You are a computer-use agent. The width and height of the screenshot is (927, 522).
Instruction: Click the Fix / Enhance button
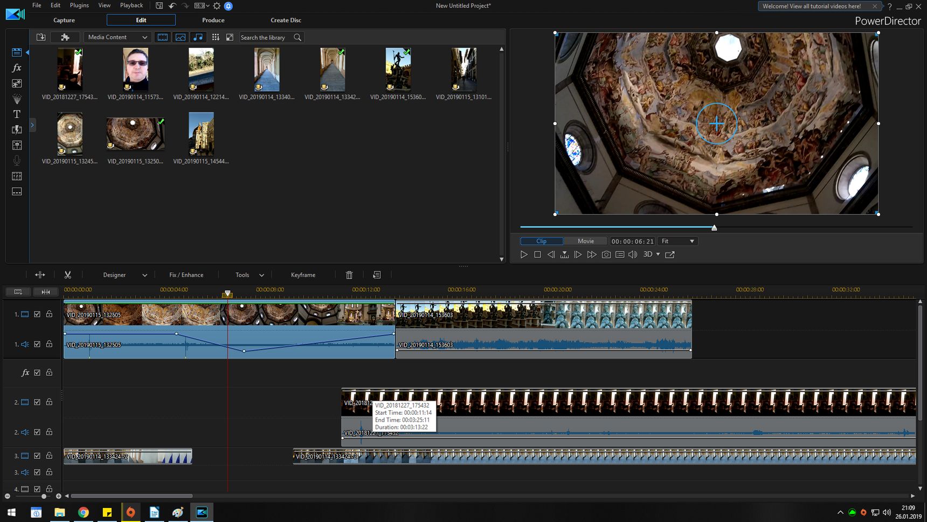pyautogui.click(x=186, y=275)
